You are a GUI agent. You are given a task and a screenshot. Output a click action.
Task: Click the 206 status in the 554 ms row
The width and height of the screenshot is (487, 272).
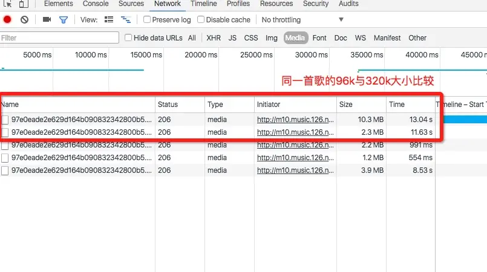165,158
